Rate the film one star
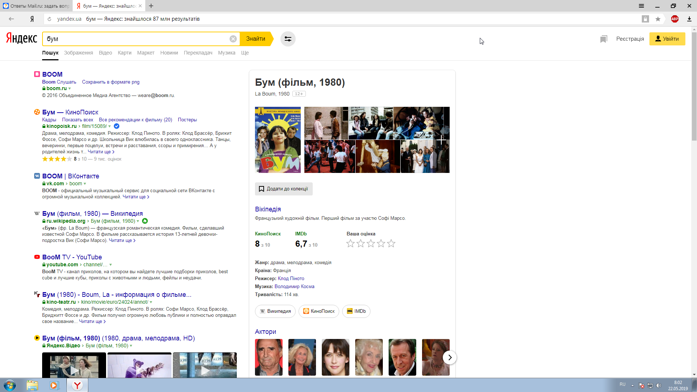Screen dimensions: 697x392 pyautogui.click(x=350, y=244)
